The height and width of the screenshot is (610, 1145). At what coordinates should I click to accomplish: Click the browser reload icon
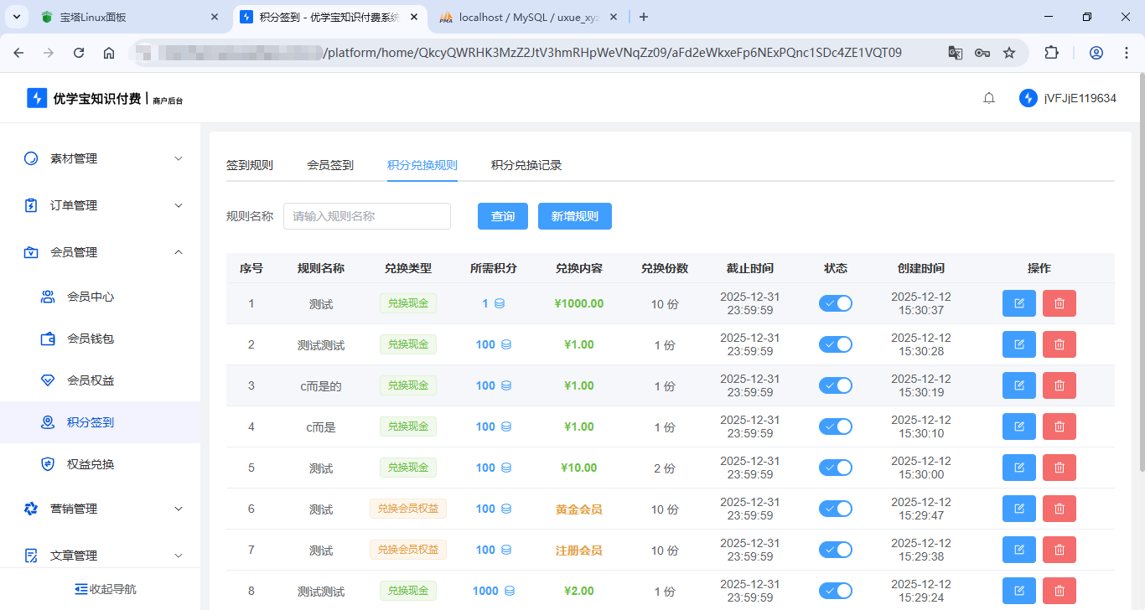coord(79,53)
